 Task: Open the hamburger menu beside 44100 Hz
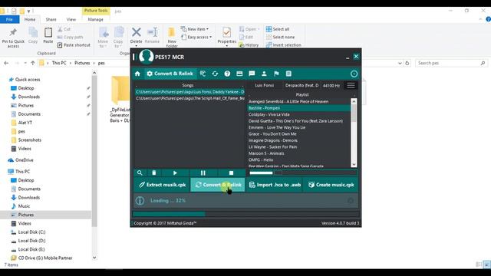coord(351,85)
